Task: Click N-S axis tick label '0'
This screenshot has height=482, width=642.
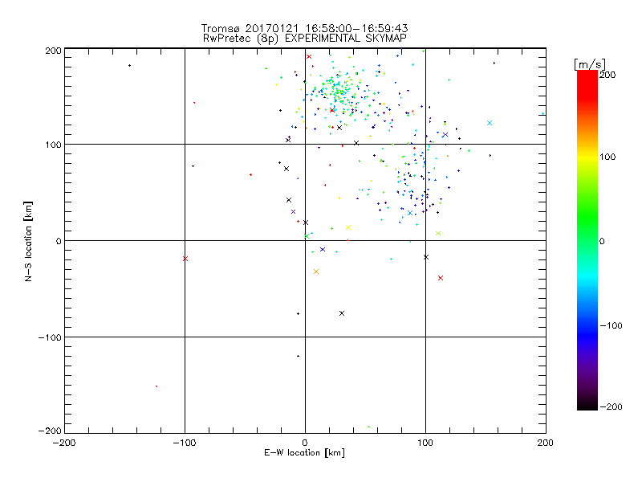Action: click(x=59, y=241)
